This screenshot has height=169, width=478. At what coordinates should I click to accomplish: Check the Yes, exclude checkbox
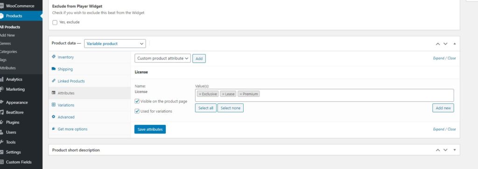tap(55, 22)
